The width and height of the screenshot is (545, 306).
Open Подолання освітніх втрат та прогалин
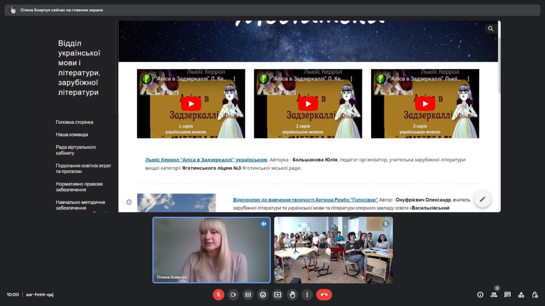click(x=83, y=169)
